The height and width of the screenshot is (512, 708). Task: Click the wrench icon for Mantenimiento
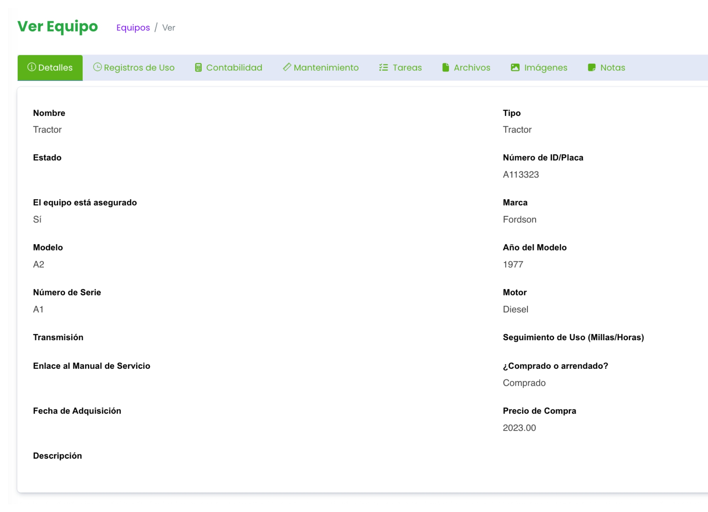287,67
